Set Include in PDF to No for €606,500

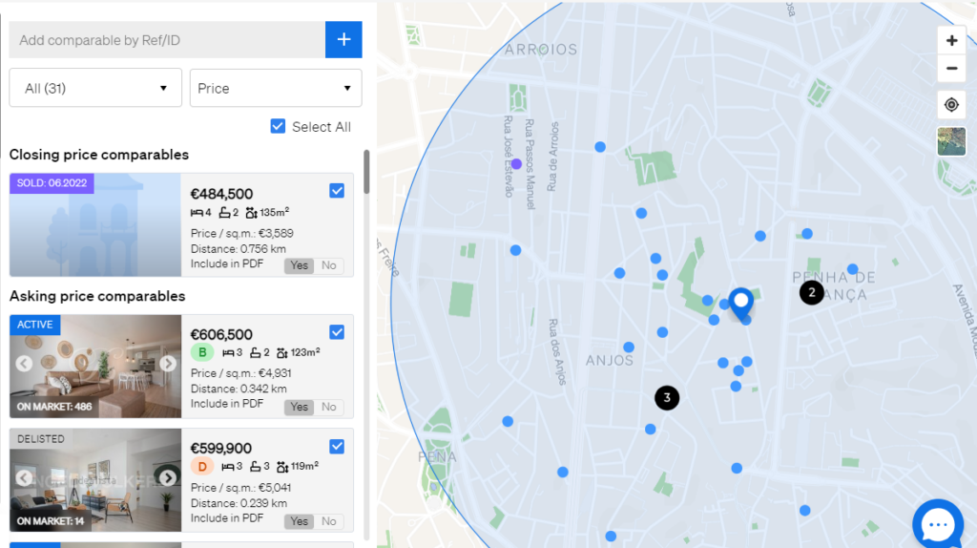329,407
